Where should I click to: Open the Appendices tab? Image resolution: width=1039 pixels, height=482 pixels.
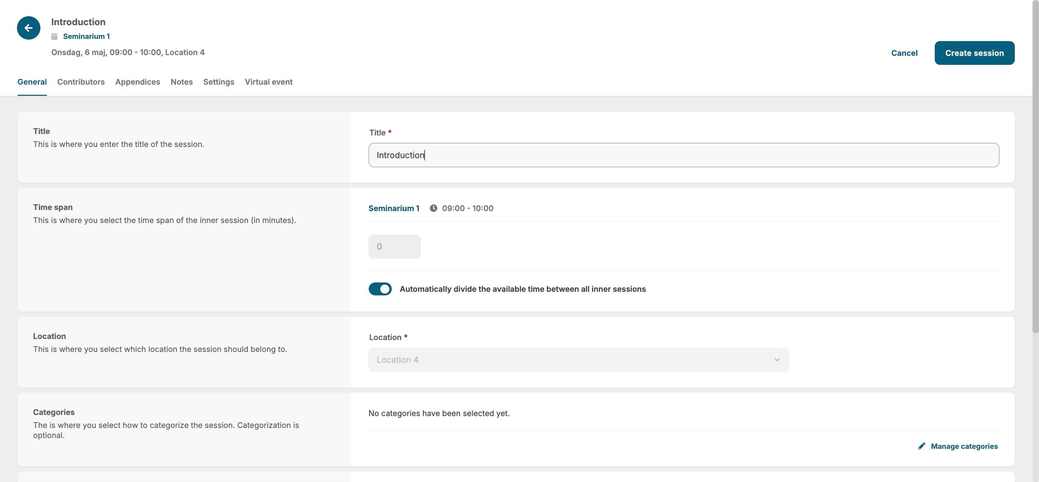click(x=137, y=82)
